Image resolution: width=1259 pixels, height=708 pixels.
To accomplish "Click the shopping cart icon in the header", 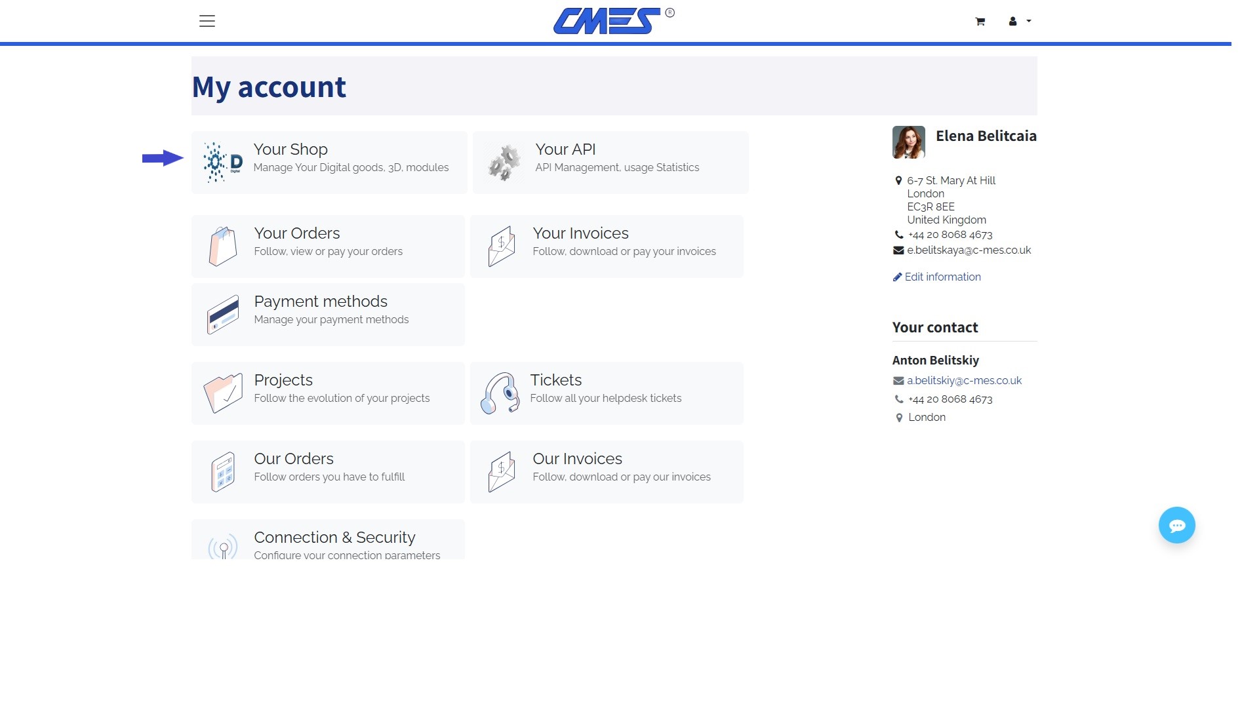I will tap(980, 21).
